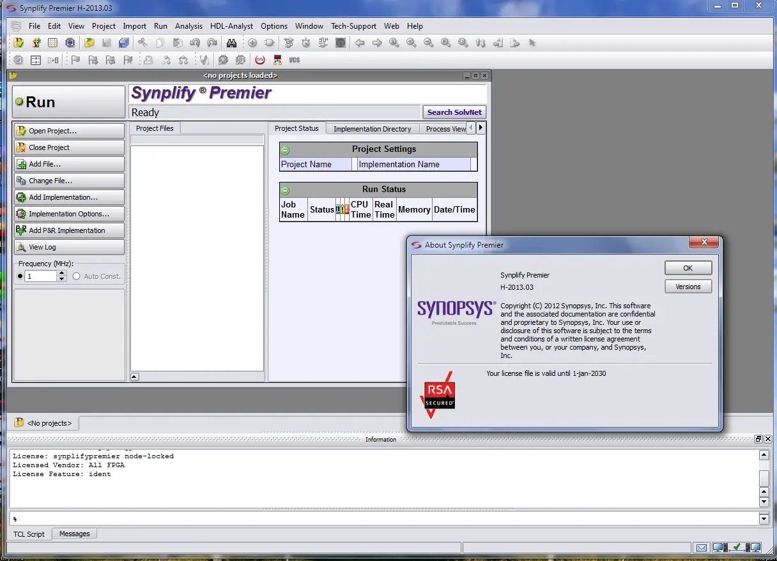Click the floppy disk Save icon
Image resolution: width=777 pixels, height=561 pixels.
[x=107, y=43]
